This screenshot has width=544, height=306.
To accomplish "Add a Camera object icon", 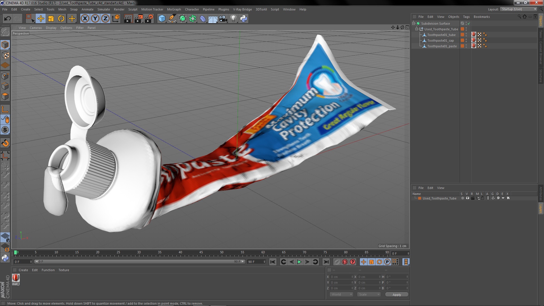I will [x=223, y=19].
